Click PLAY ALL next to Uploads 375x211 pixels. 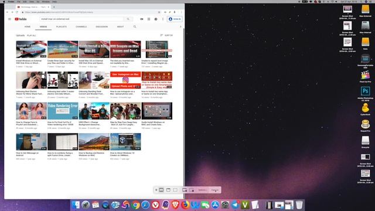click(x=31, y=35)
